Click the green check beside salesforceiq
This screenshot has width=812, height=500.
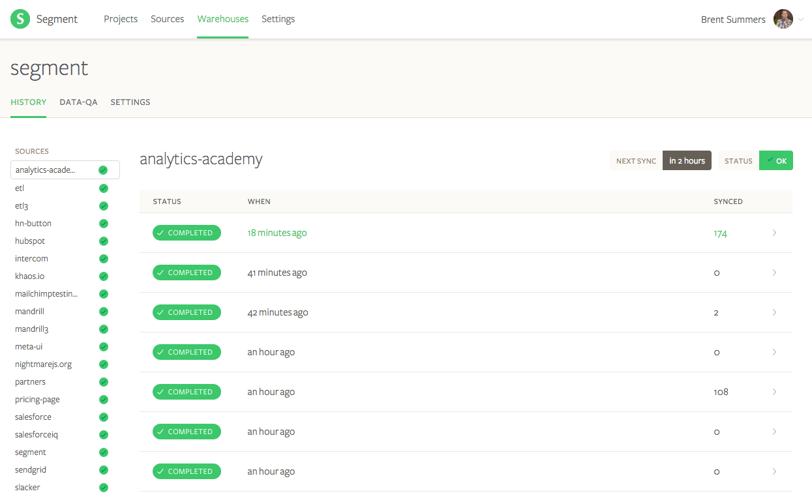point(103,435)
